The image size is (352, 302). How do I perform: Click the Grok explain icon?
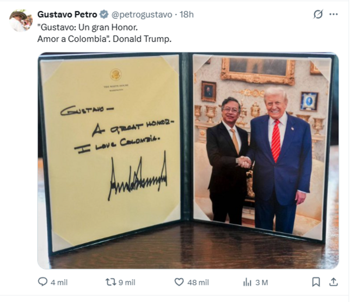pos(318,14)
